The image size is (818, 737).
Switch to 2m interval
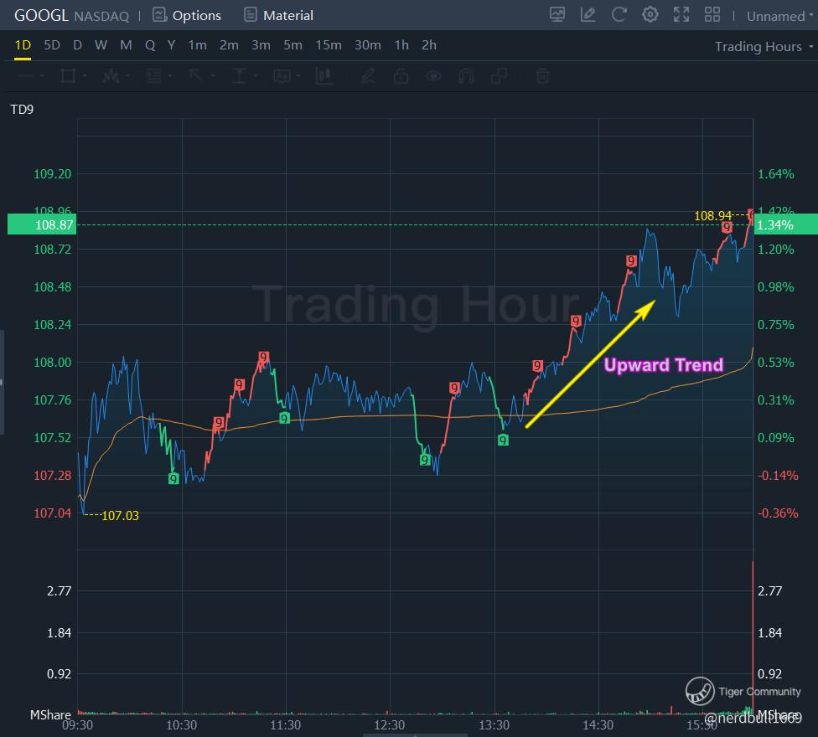click(x=229, y=45)
